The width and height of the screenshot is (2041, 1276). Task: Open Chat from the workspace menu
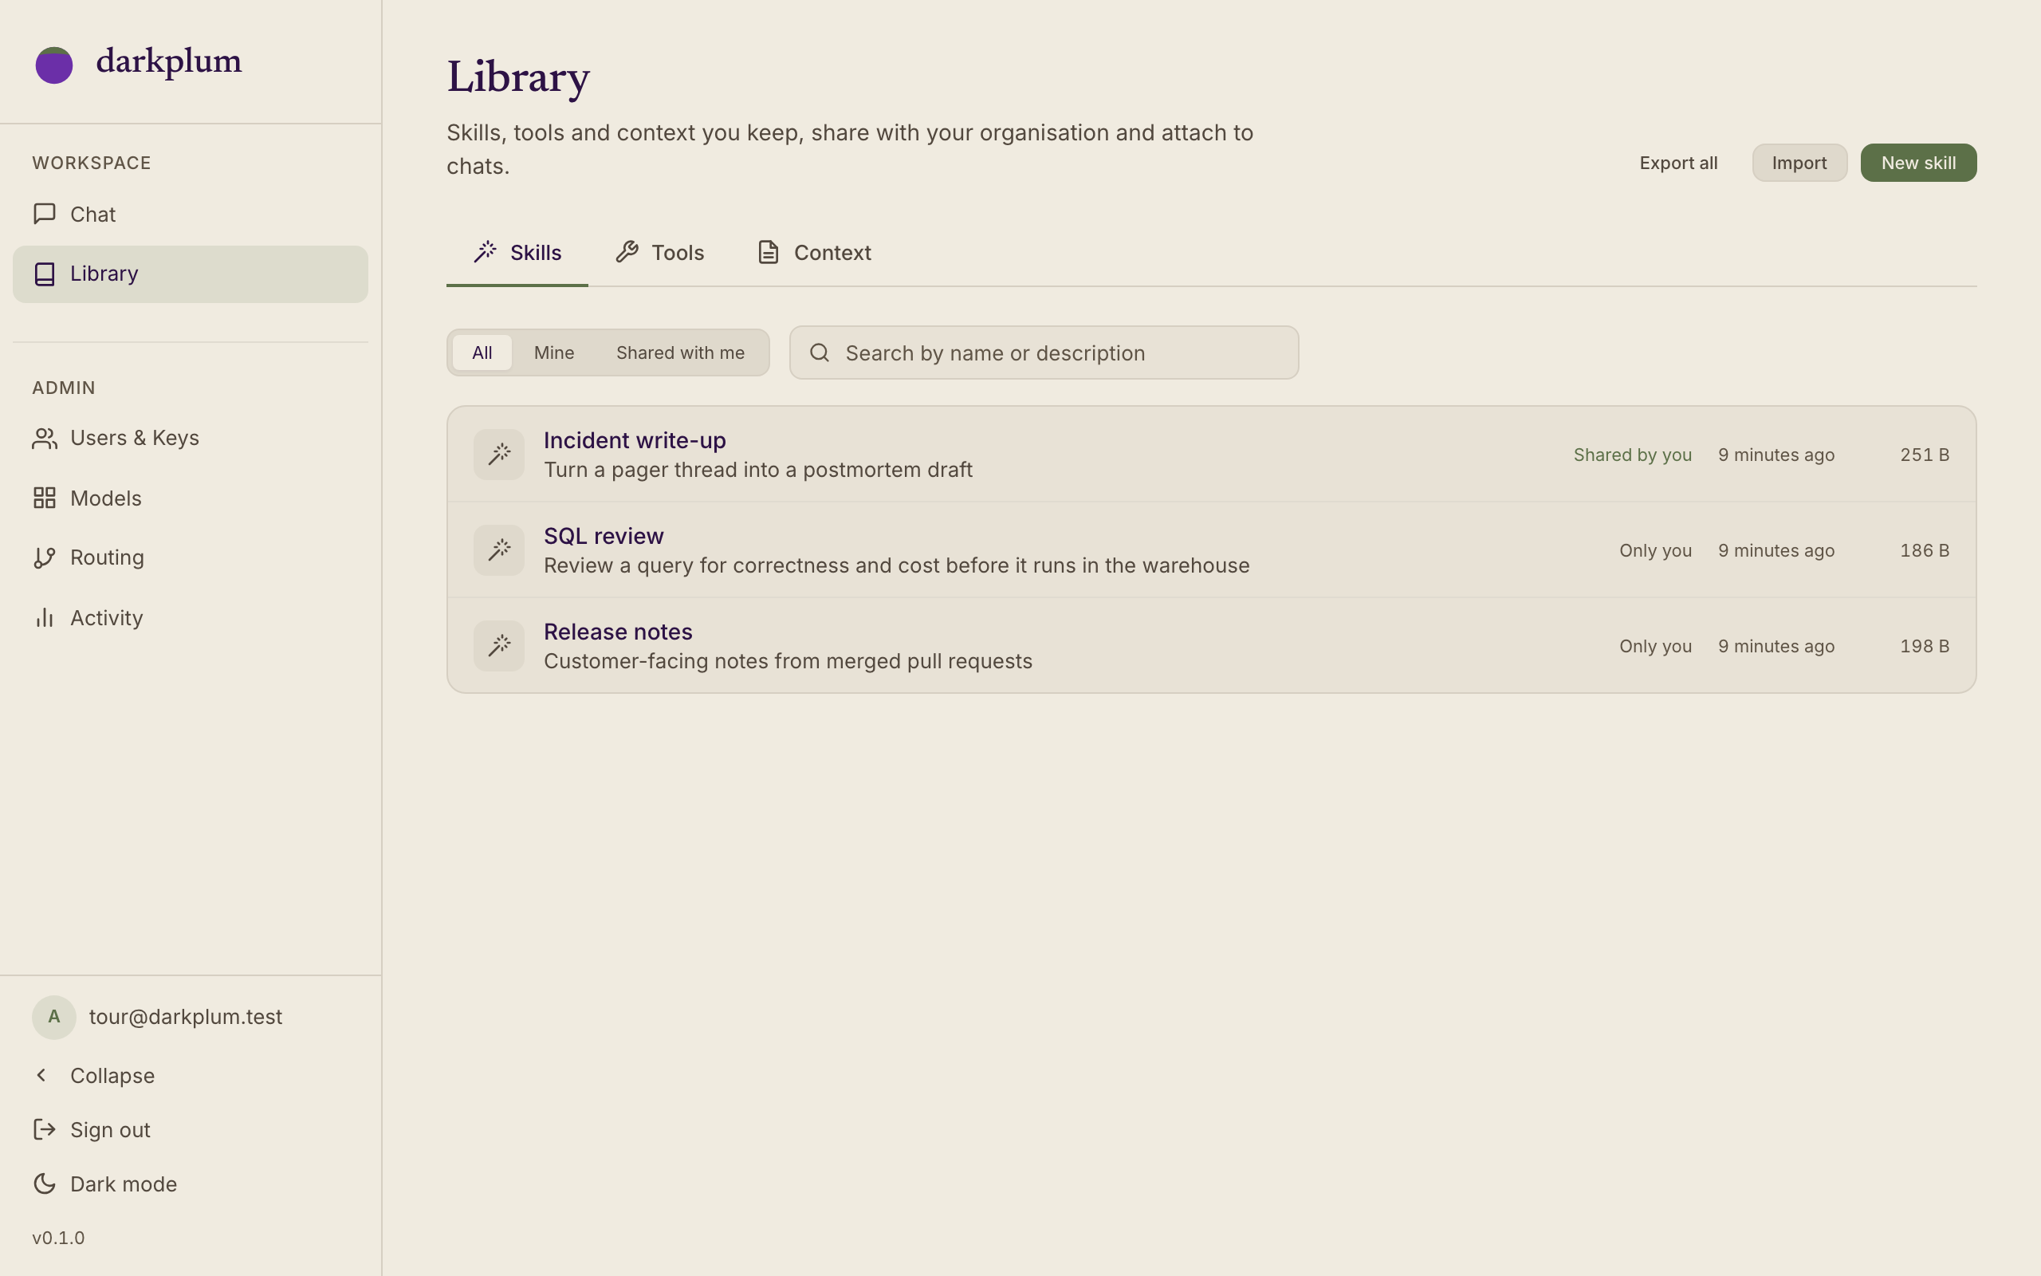pyautogui.click(x=191, y=215)
